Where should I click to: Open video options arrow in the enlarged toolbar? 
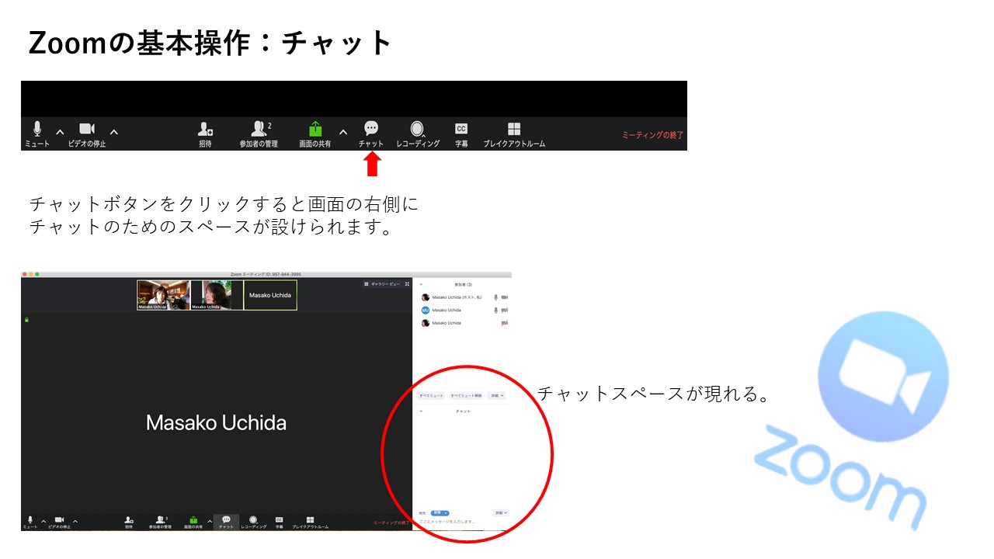click(x=114, y=132)
